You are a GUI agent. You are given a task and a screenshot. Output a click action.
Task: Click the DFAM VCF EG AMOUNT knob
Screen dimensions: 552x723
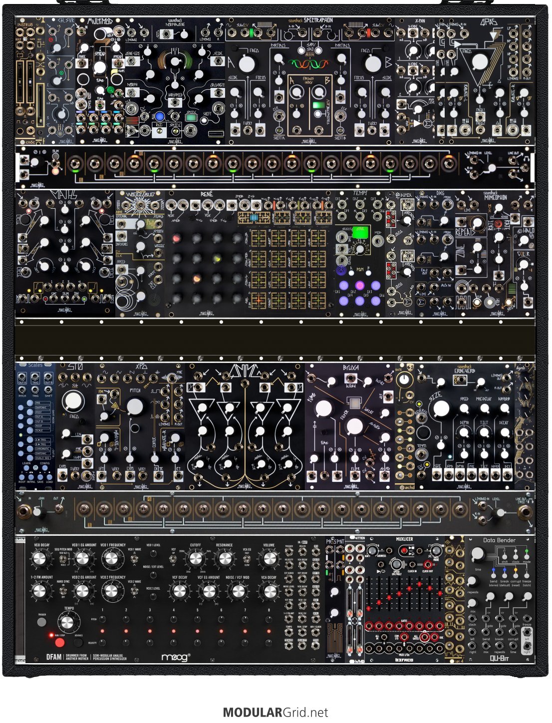coord(208,592)
